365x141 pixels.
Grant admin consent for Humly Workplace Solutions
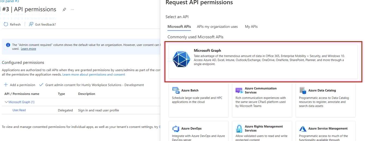tap(92, 85)
